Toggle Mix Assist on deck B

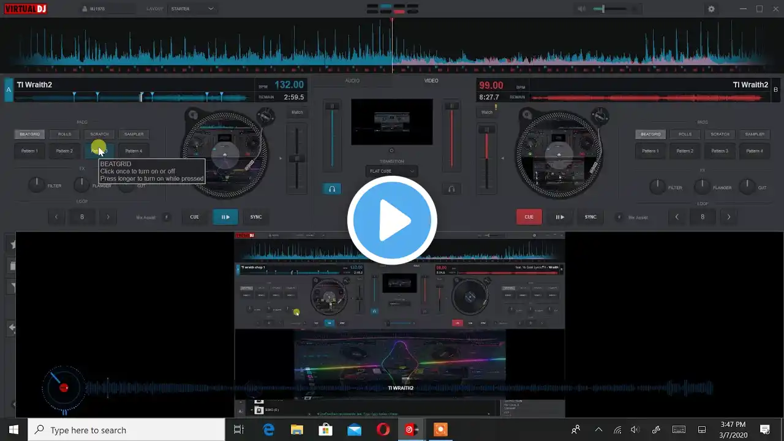point(619,217)
